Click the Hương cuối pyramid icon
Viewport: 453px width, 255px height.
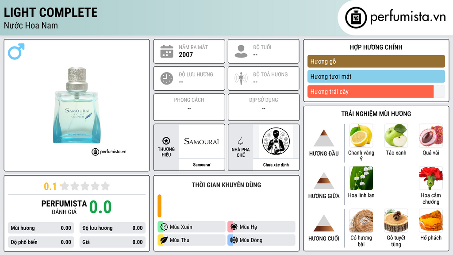(x=324, y=223)
